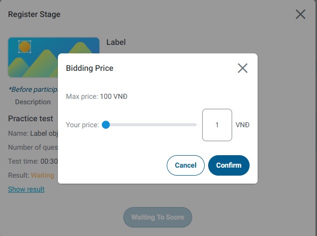317x236 pixels.
Task: Open the Show result link
Action: click(x=26, y=189)
